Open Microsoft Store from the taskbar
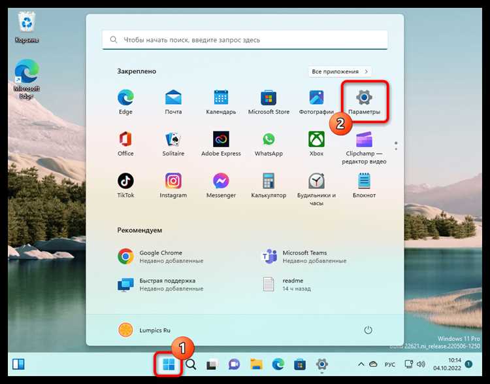 coord(299,364)
